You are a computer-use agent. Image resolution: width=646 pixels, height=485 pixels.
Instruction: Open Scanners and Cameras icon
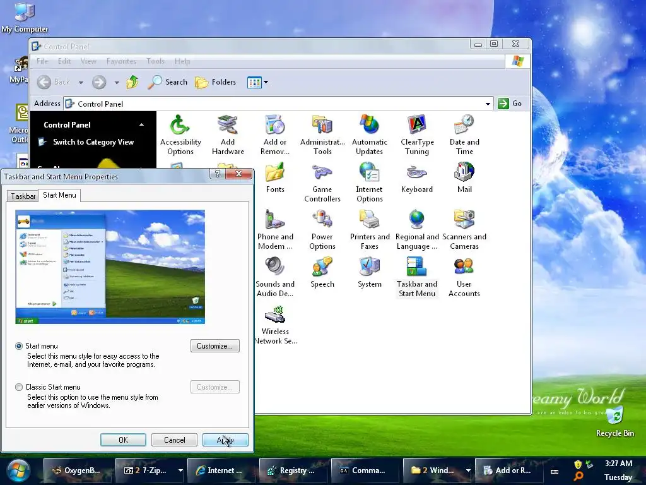464,230
